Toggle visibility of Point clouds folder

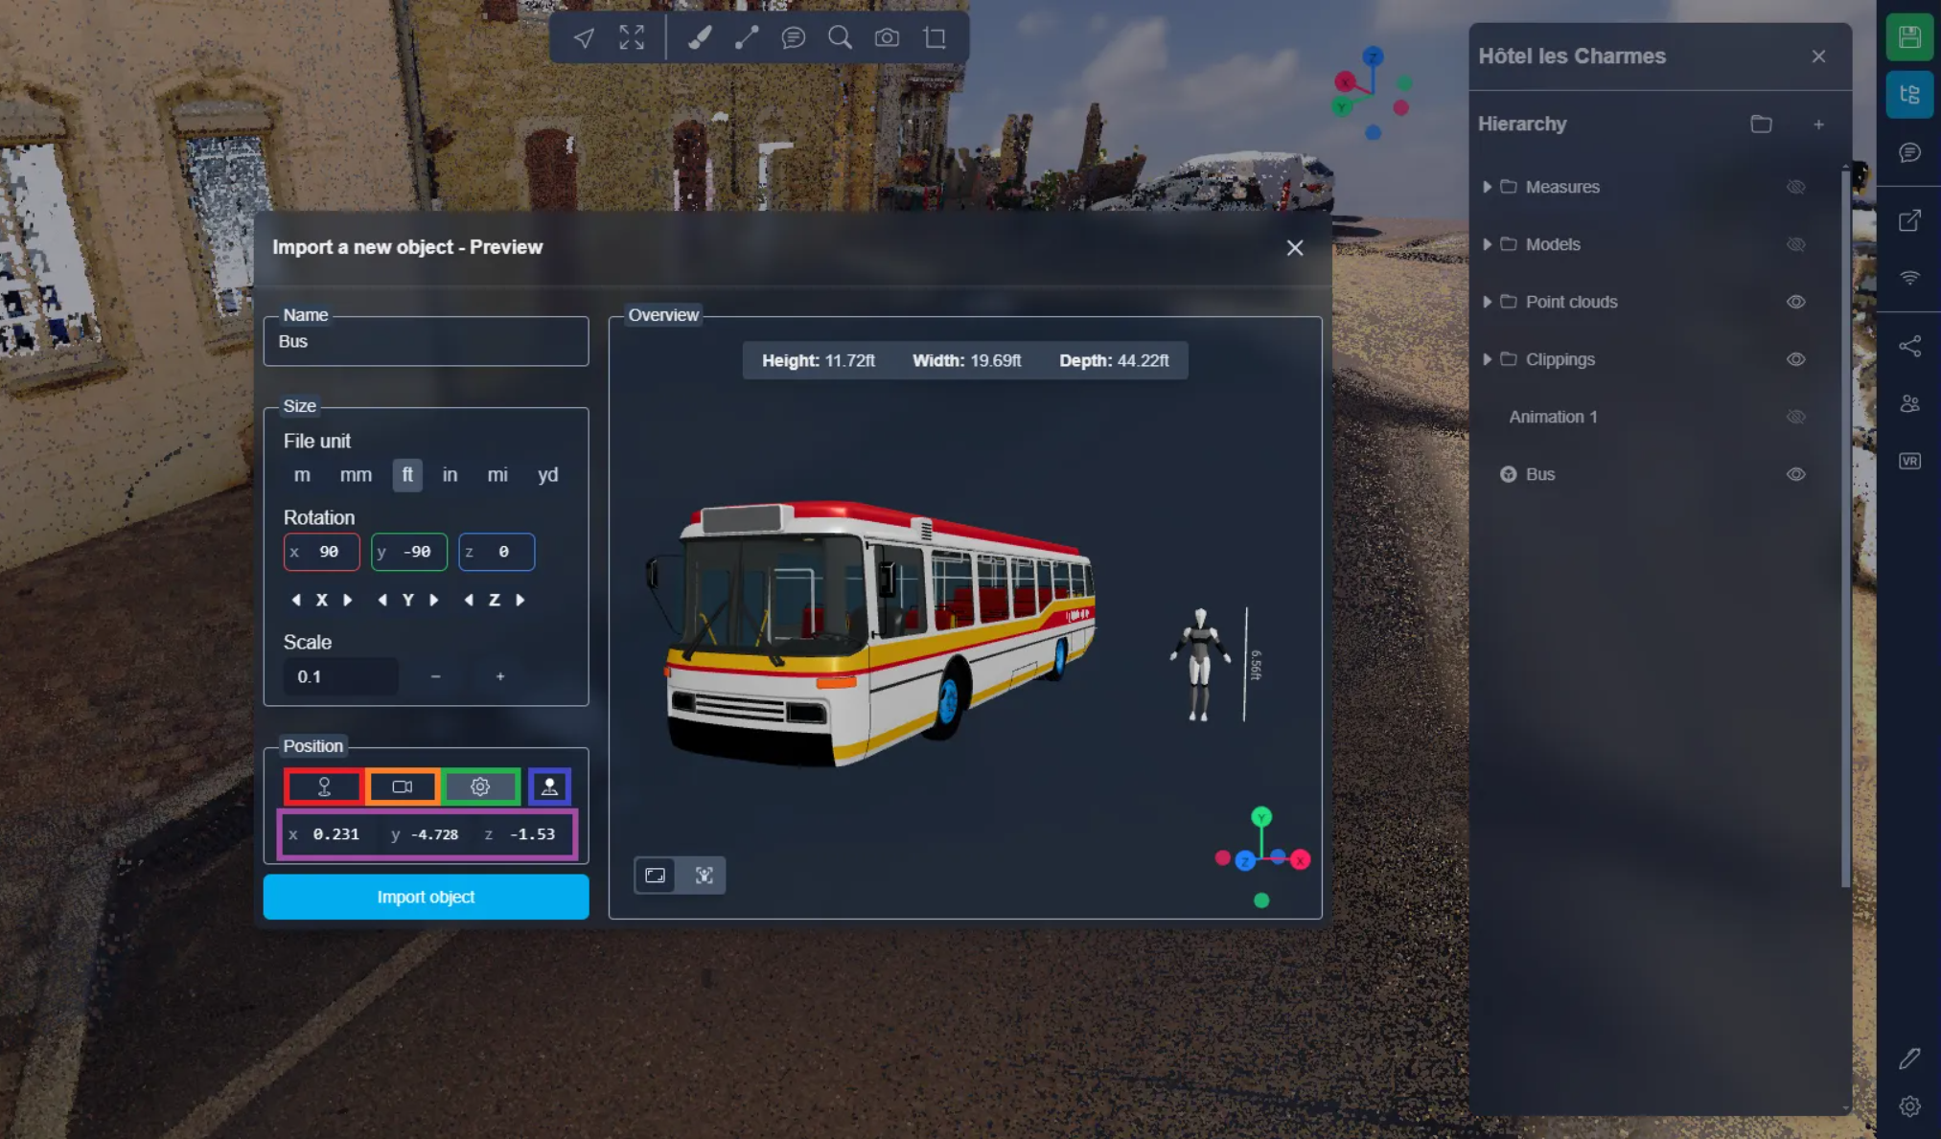point(1795,302)
